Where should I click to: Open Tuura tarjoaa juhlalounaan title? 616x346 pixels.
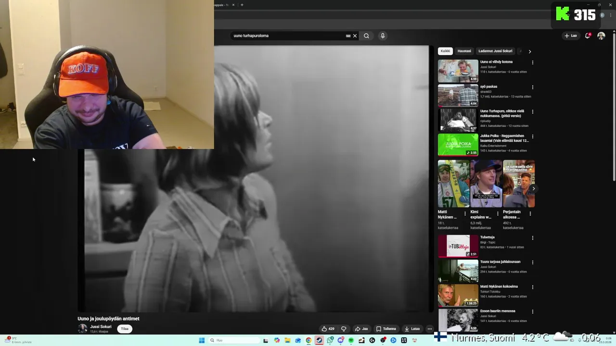click(x=500, y=261)
